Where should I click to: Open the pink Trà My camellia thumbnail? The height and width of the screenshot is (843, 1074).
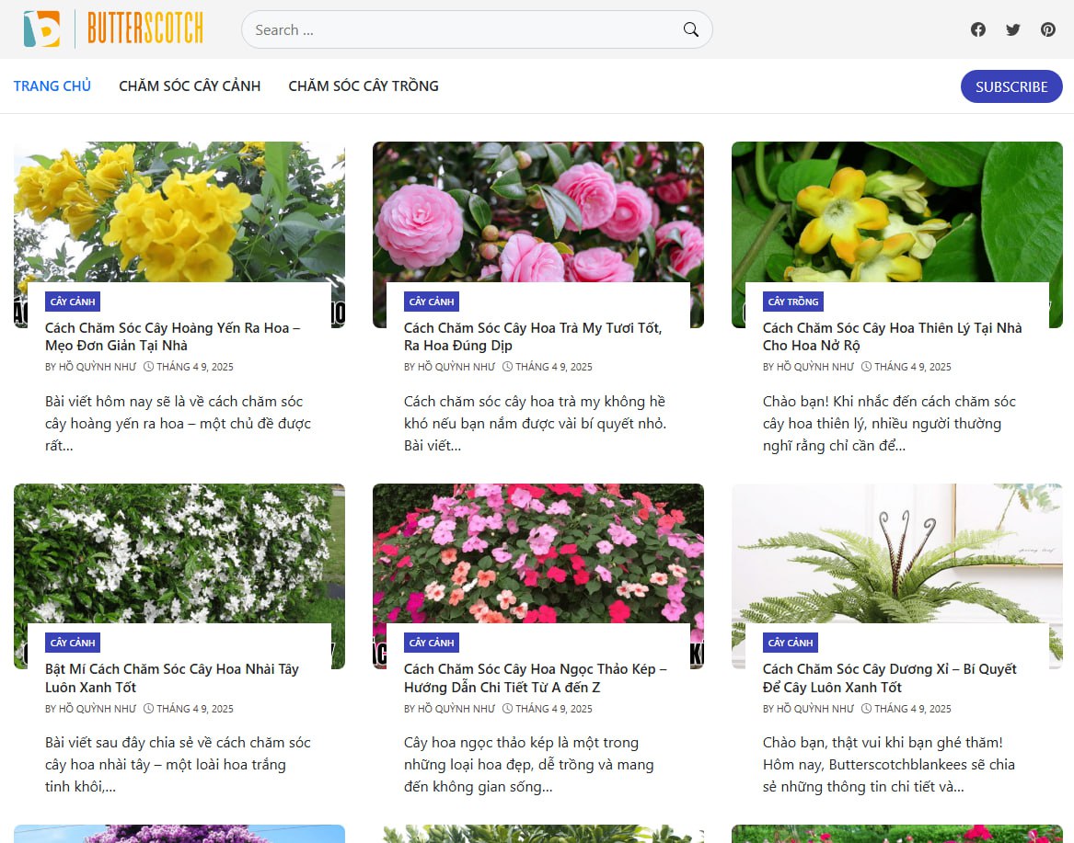538,211
